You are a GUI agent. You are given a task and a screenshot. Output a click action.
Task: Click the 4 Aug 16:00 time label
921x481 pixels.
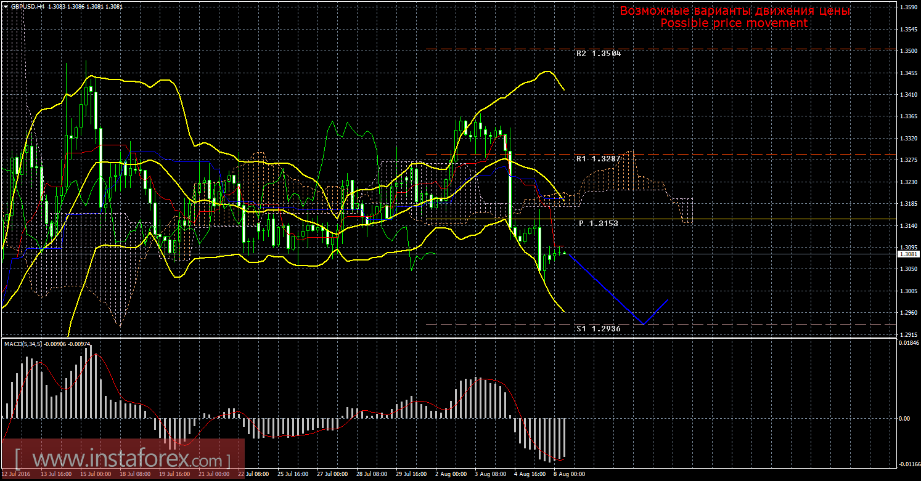click(x=530, y=475)
